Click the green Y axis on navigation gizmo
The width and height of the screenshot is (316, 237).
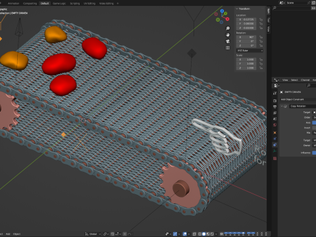(225, 14)
